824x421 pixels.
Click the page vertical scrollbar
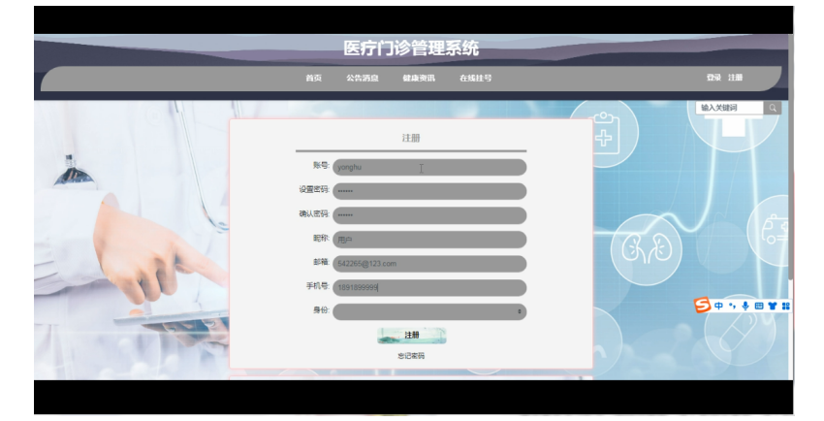pos(791,158)
